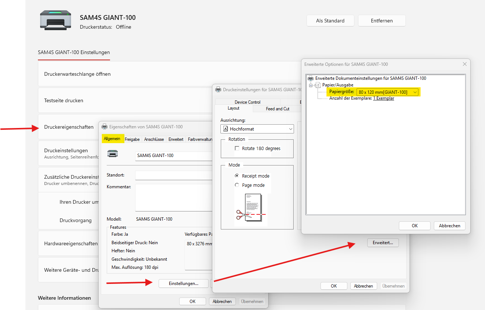Click the Erweiterte Dokumenteinstellungen tree root icon
The width and height of the screenshot is (485, 310).
(x=311, y=78)
